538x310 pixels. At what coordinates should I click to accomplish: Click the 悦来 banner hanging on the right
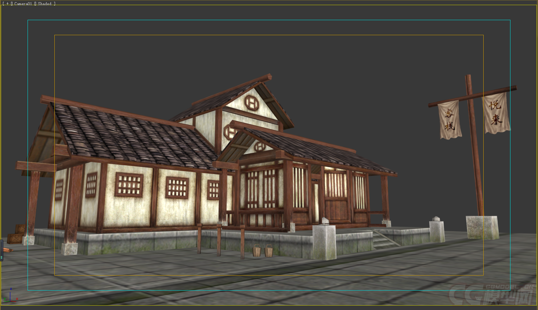point(495,114)
